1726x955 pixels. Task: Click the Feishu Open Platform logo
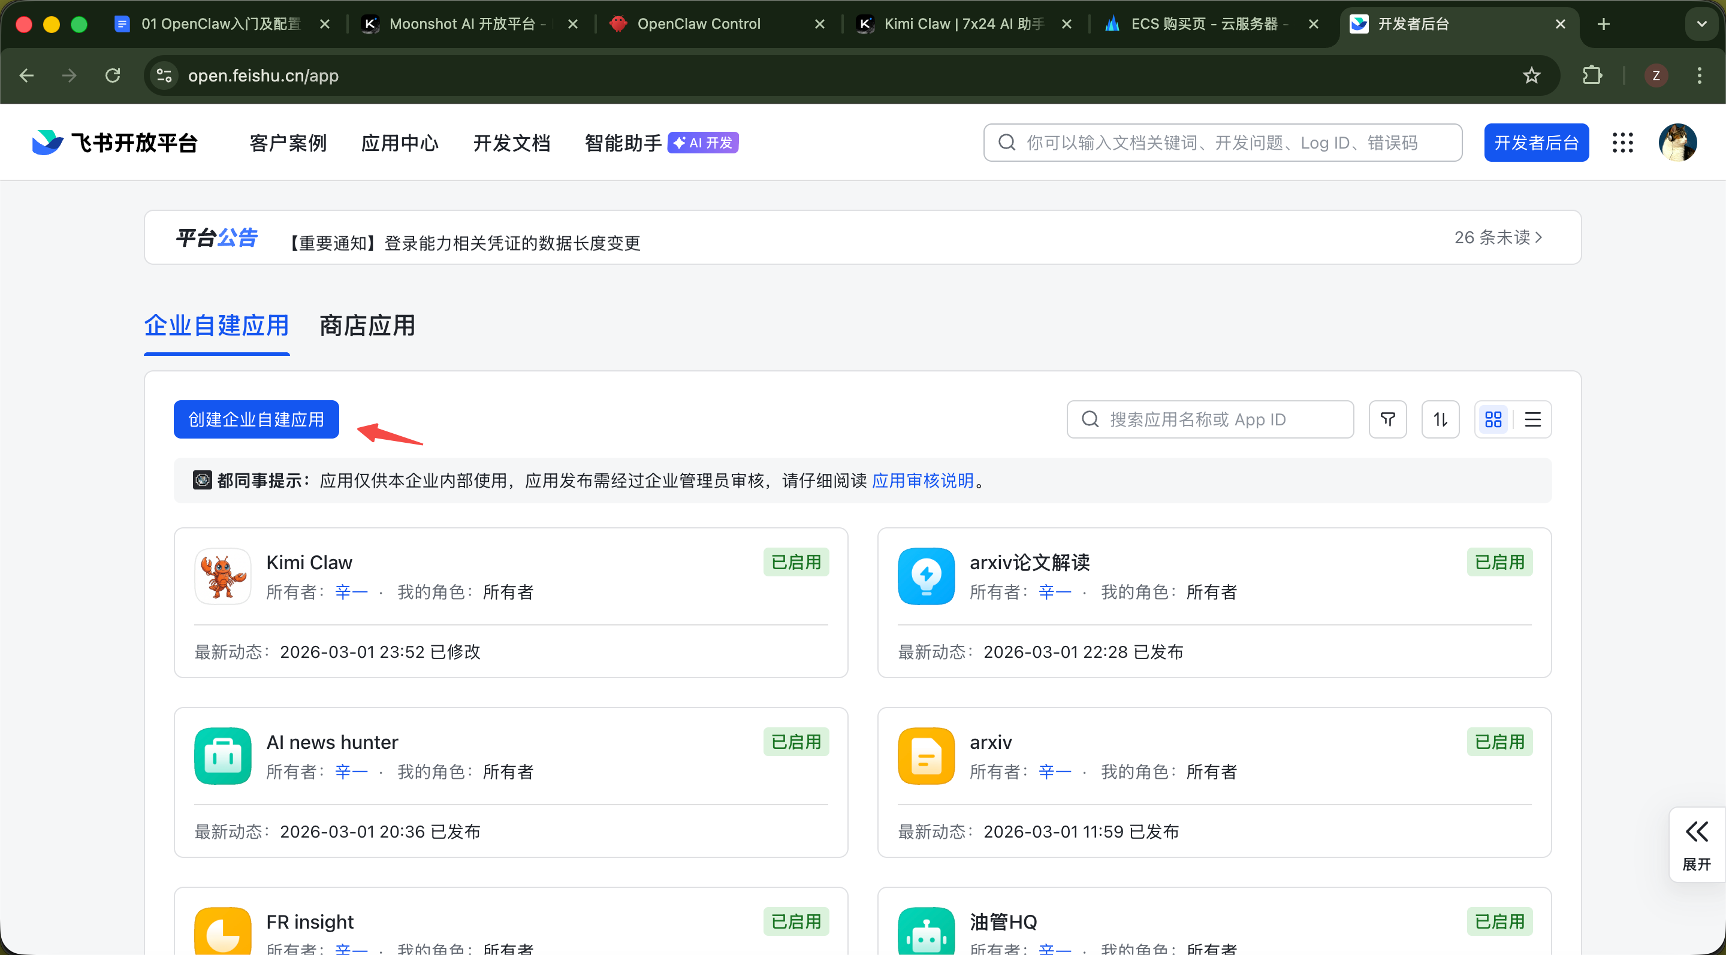114,143
